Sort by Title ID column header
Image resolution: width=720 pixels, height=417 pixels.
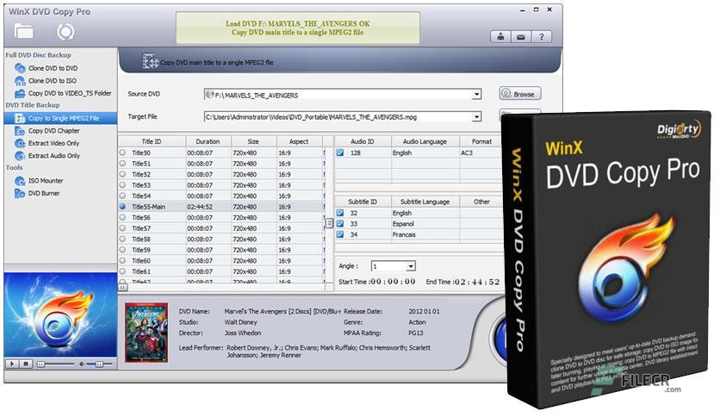152,141
